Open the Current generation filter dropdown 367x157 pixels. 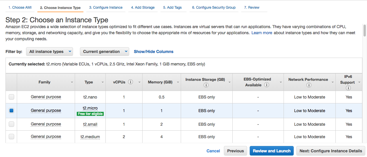(x=105, y=52)
